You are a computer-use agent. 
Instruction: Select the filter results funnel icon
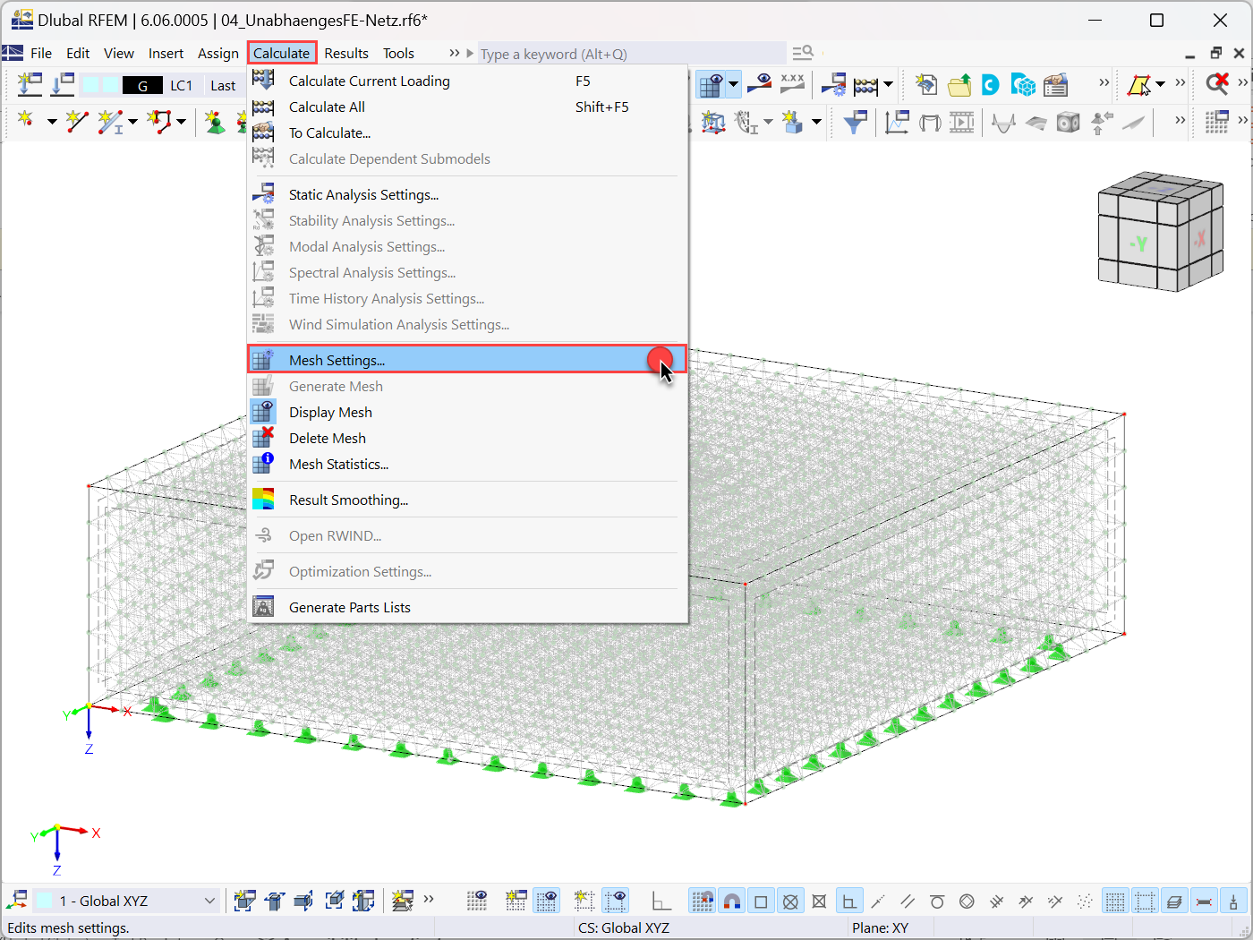(x=855, y=122)
